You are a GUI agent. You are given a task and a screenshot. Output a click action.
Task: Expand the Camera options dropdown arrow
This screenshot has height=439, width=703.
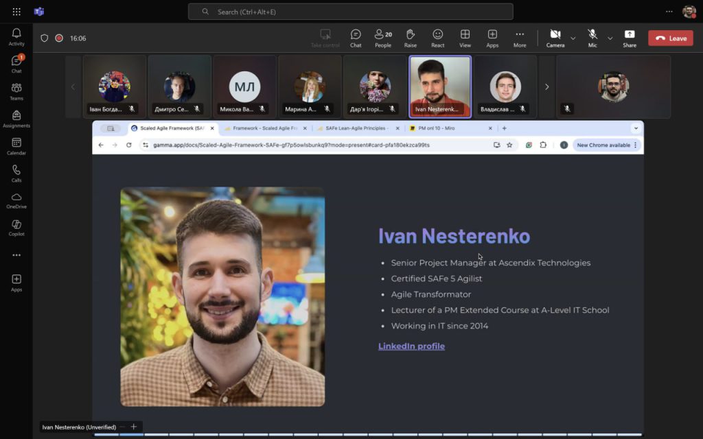573,38
